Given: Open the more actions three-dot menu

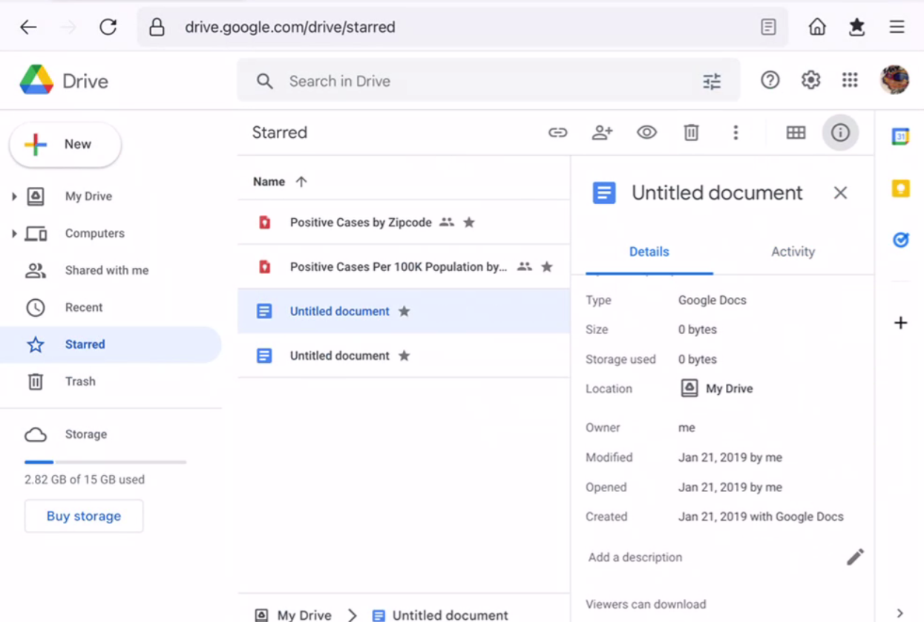Looking at the screenshot, I should (735, 132).
